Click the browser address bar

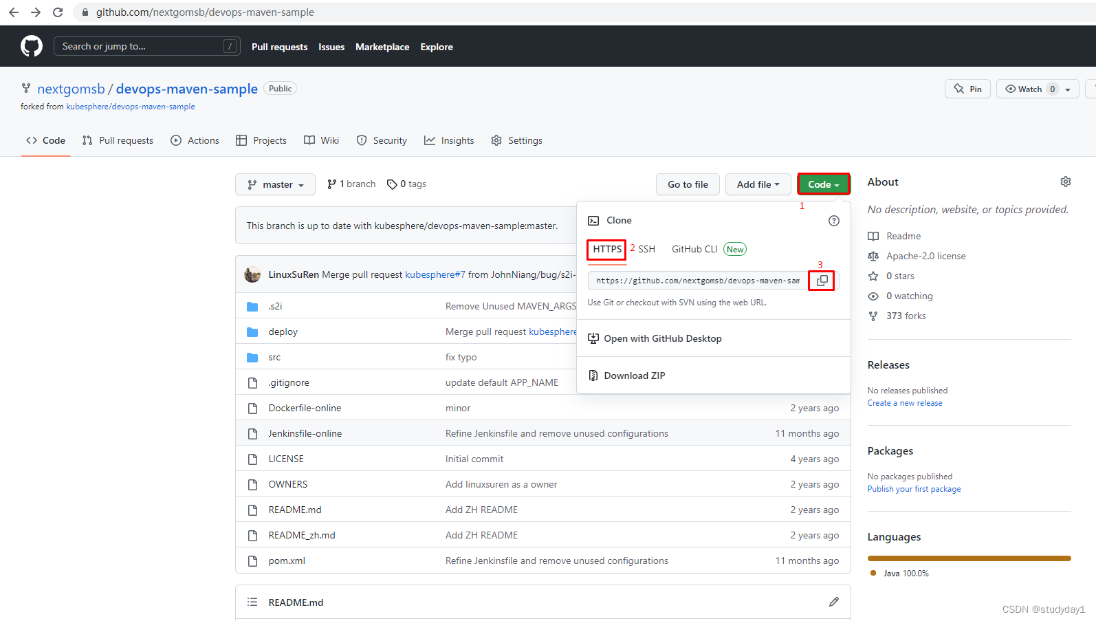click(x=584, y=12)
